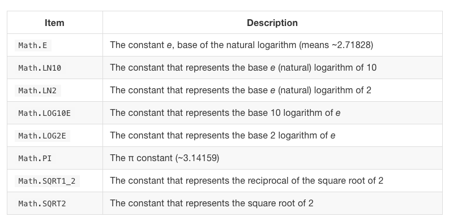Click the π constant description
The image size is (449, 221).
coord(165,158)
